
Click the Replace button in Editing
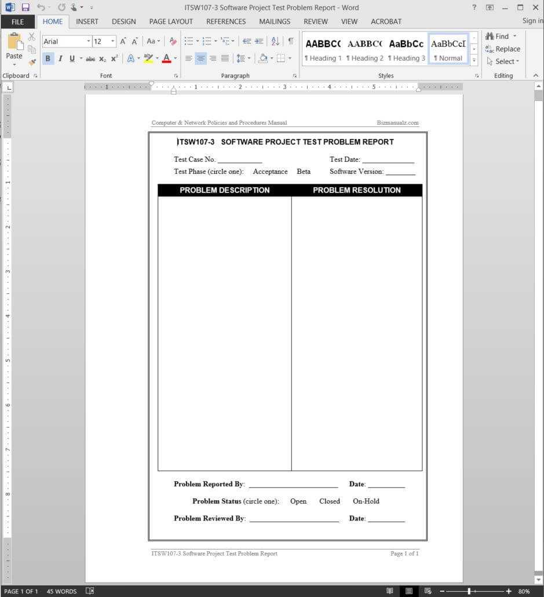point(503,49)
